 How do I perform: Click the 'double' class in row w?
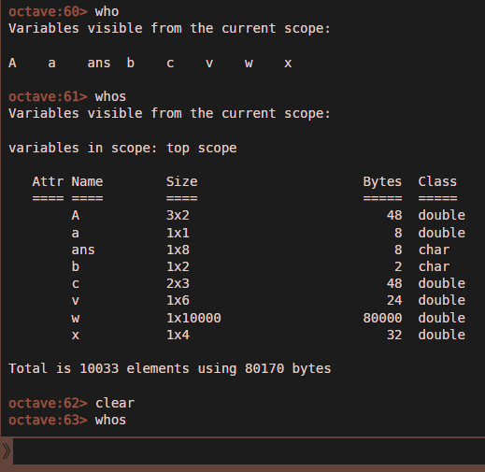pyautogui.click(x=442, y=318)
